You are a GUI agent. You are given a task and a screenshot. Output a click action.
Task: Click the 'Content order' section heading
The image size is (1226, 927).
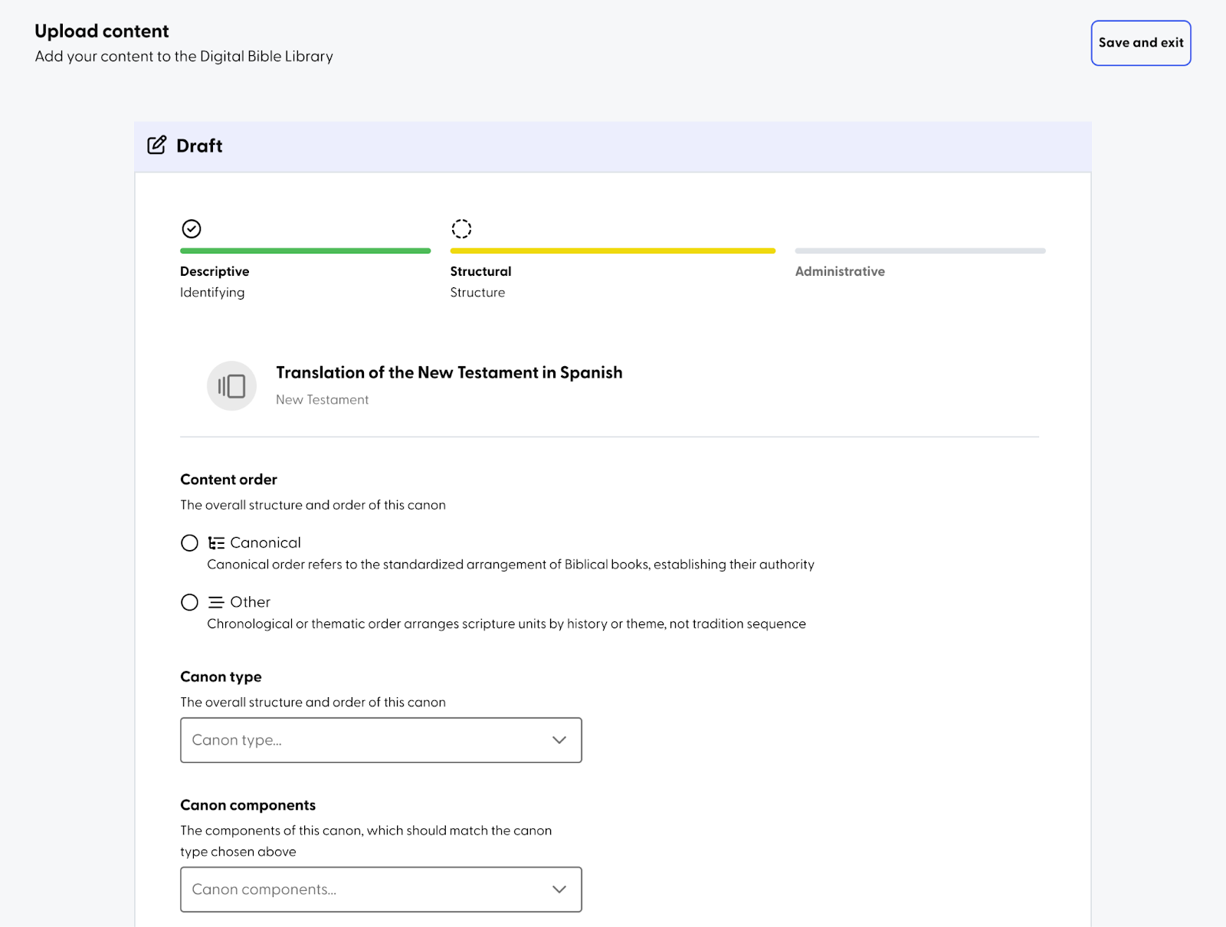tap(228, 480)
